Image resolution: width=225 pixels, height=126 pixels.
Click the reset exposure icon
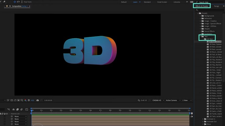pos(29,100)
